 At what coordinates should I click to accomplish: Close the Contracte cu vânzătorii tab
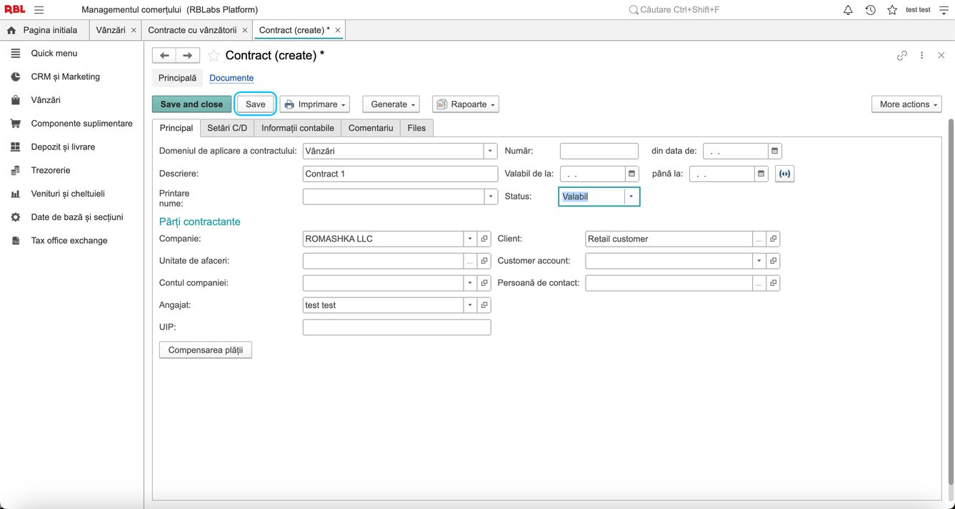coord(245,30)
